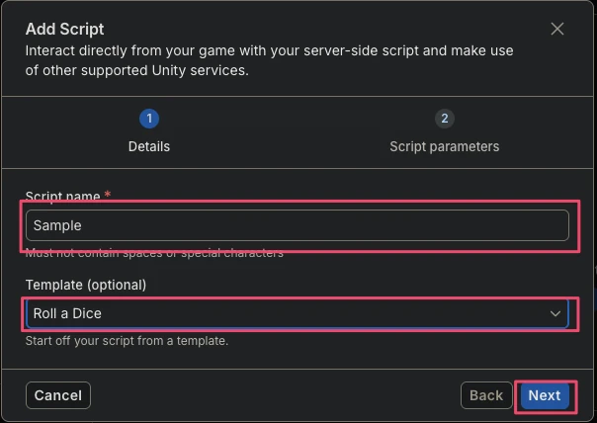597x423 pixels.
Task: Close the Add Script dialog with the X
Action: [557, 29]
